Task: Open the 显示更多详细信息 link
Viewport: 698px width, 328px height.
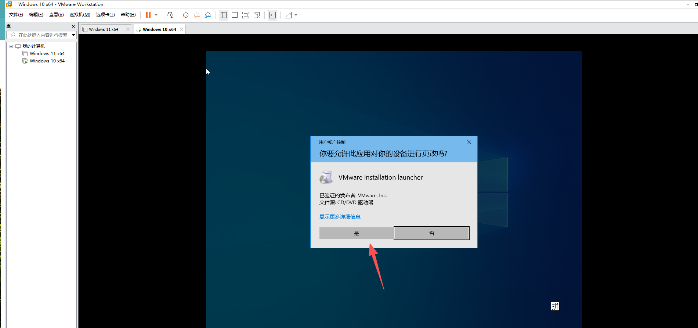Action: coord(340,217)
